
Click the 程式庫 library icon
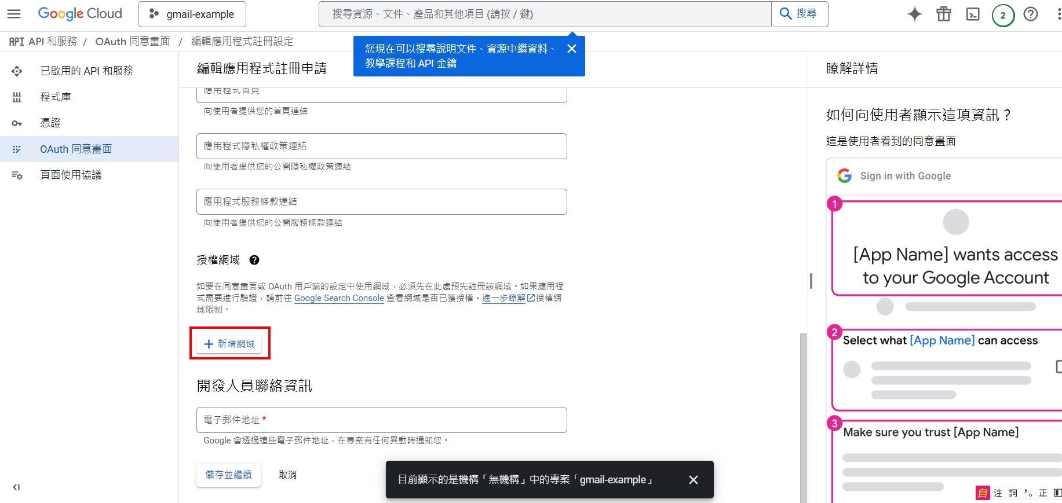tap(17, 97)
